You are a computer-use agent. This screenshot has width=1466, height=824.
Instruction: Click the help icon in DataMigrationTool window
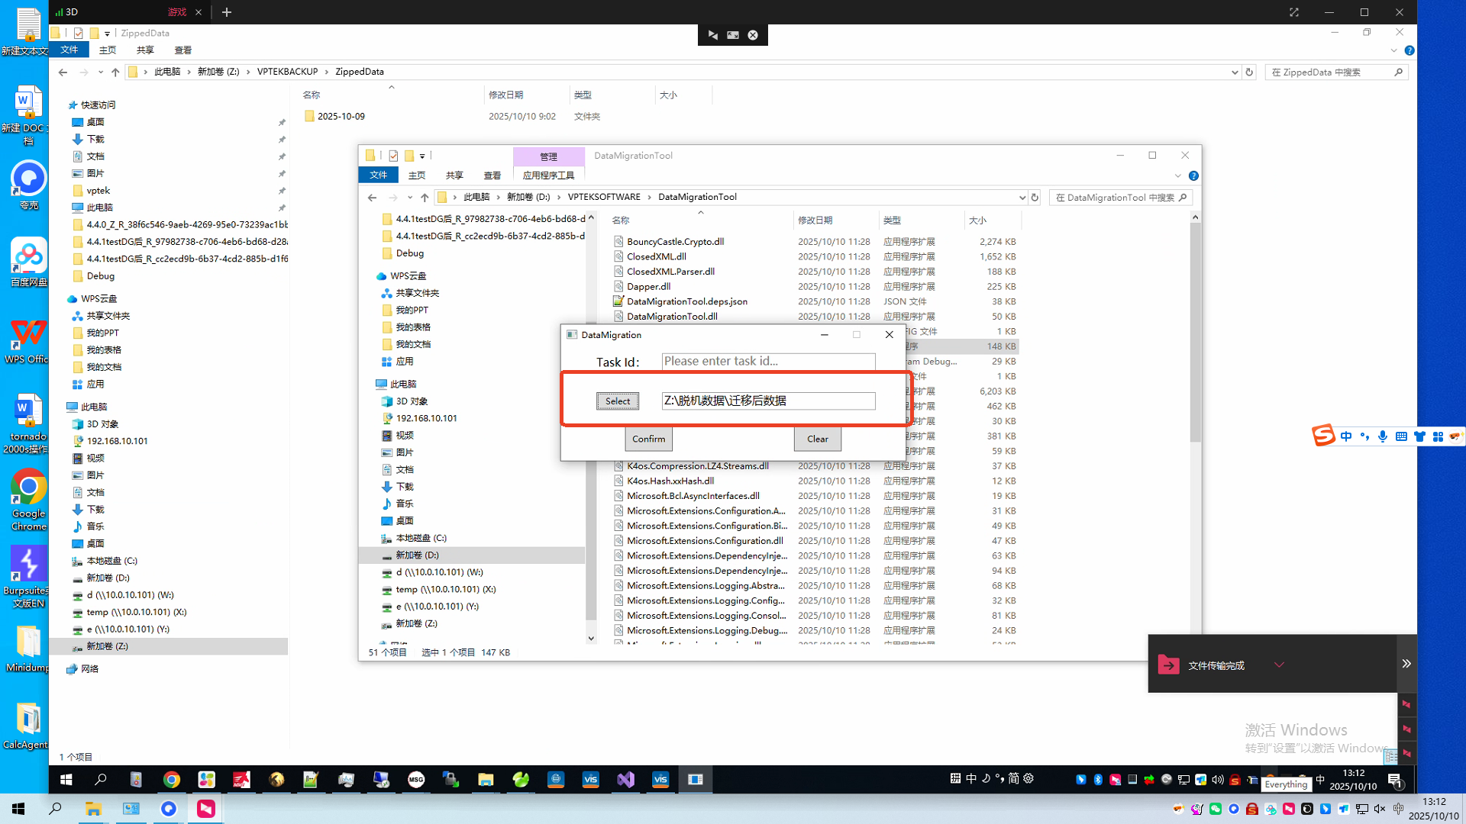[1193, 176]
